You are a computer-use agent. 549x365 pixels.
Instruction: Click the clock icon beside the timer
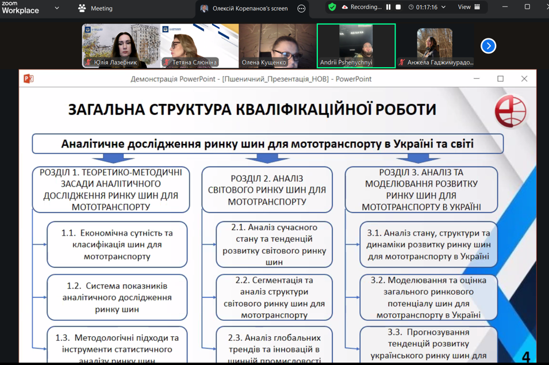click(411, 7)
